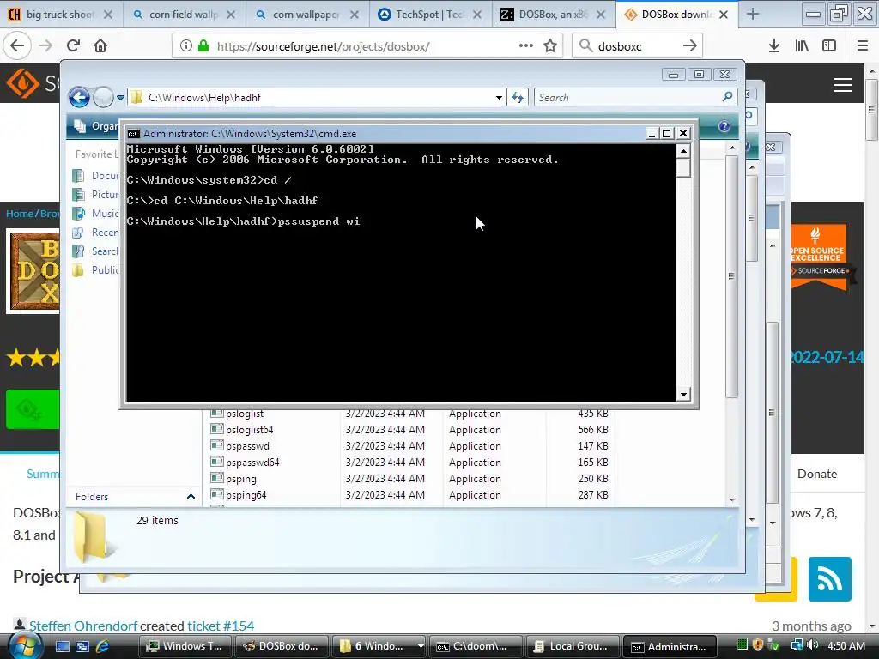Switch to the corn field wallpaper tab
The image size is (879, 659).
(x=184, y=15)
